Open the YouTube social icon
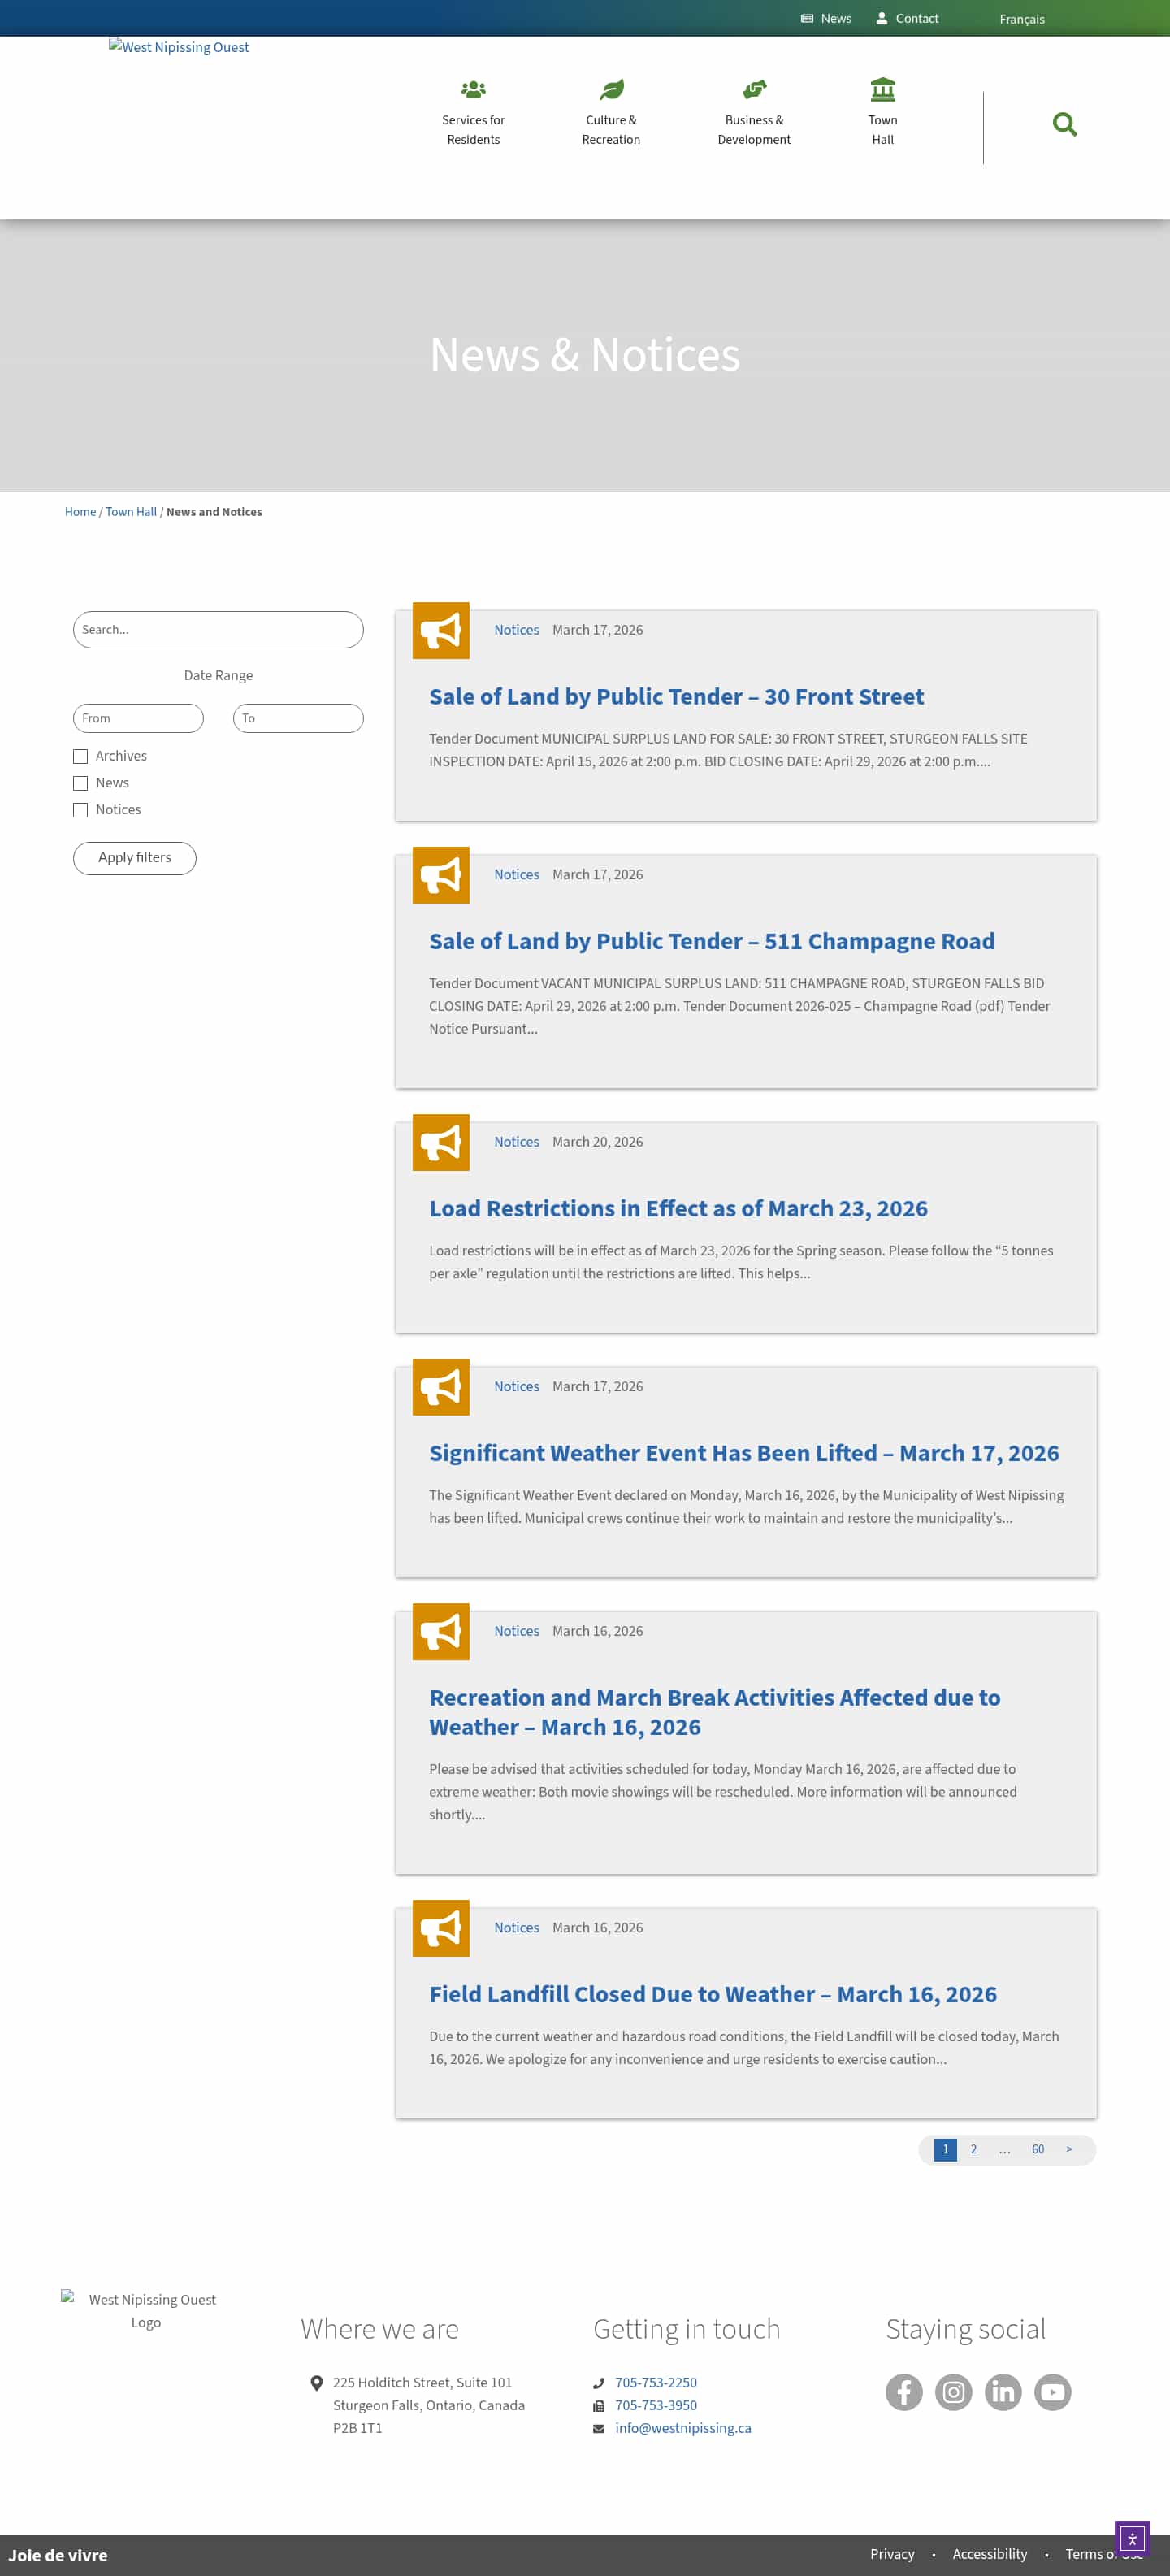The height and width of the screenshot is (2576, 1170). click(x=1052, y=2392)
